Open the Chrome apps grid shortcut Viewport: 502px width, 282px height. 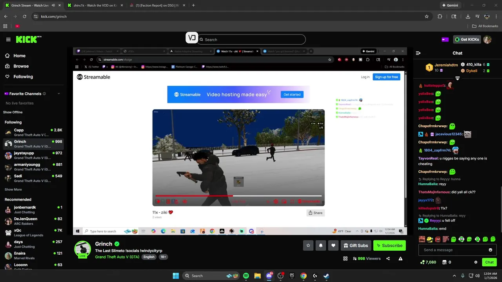5,26
